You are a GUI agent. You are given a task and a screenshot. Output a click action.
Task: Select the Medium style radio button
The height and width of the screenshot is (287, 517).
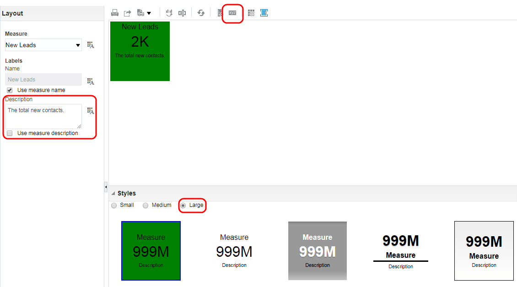pyautogui.click(x=145, y=205)
